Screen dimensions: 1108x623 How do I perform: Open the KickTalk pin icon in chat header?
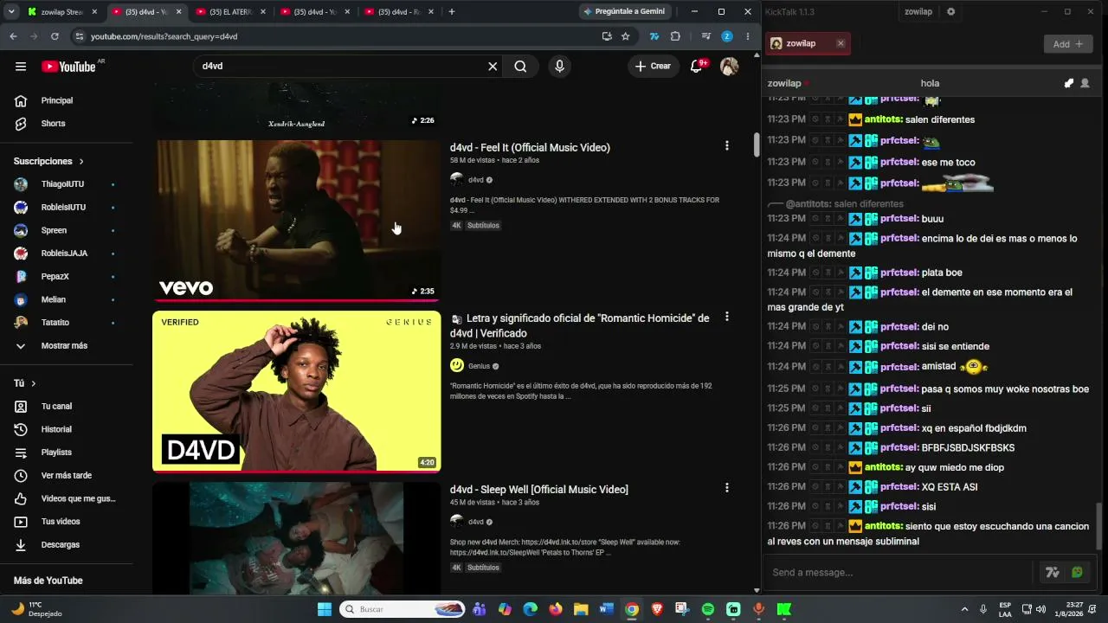(1069, 83)
